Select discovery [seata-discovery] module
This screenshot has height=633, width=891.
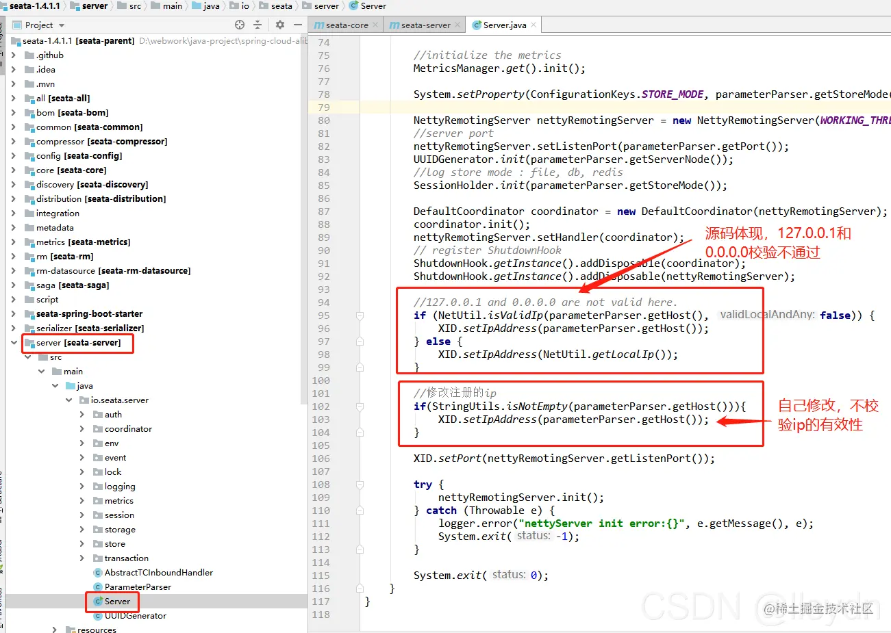point(92,185)
